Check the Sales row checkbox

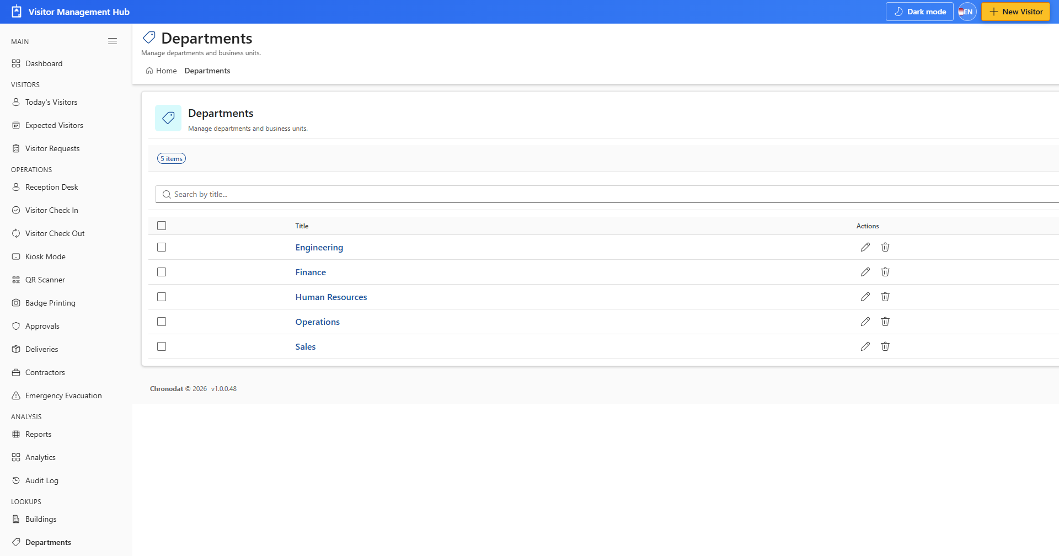(162, 346)
